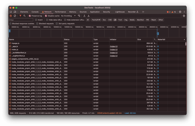Viewport: 195px width, 126px height.
Task: Toggle the device toolbar icon
Action: 15,12
